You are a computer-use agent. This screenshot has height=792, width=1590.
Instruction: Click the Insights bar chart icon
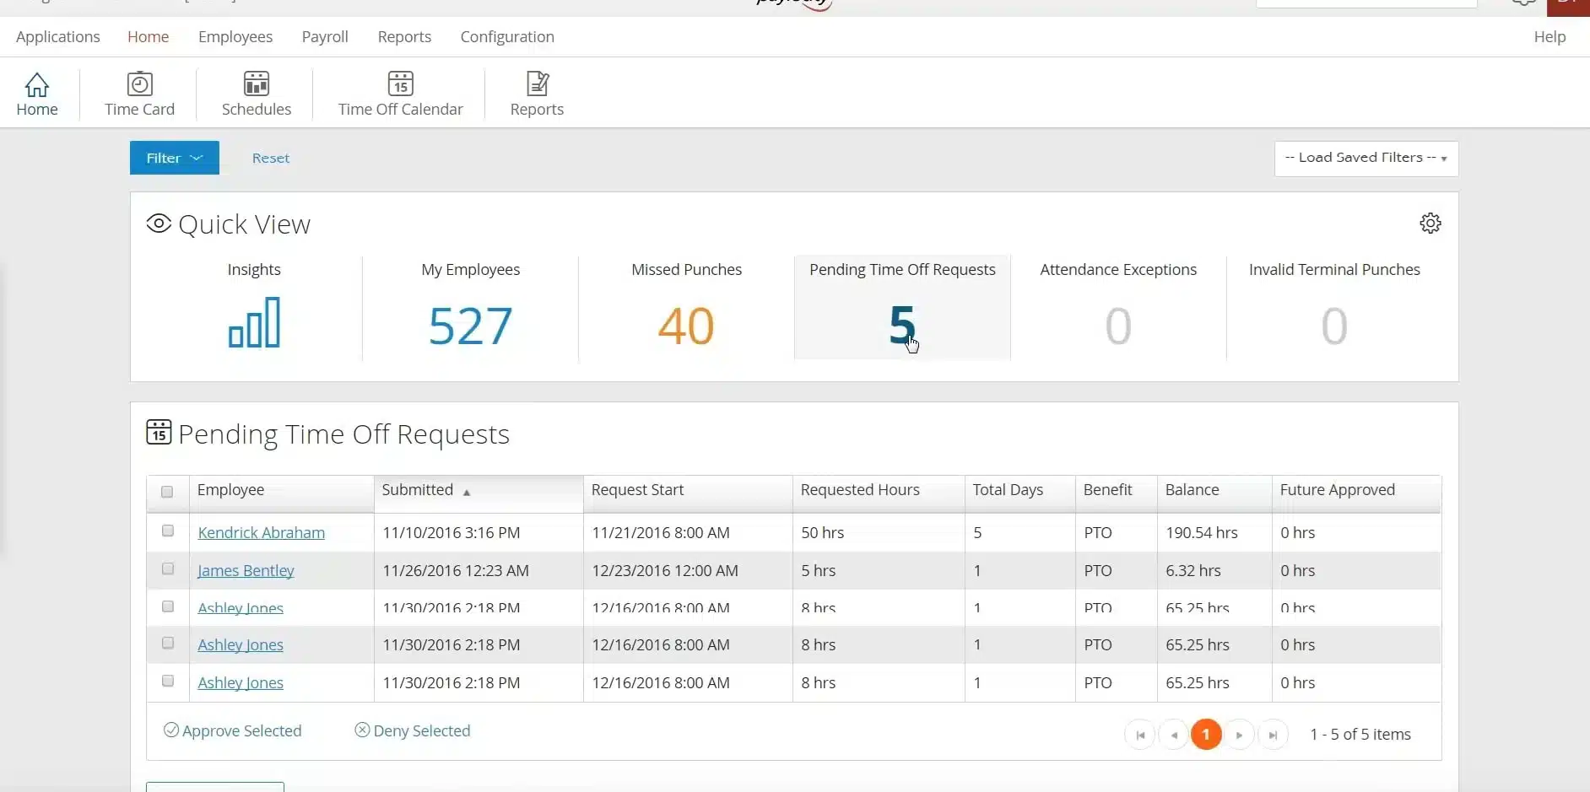pos(254,322)
